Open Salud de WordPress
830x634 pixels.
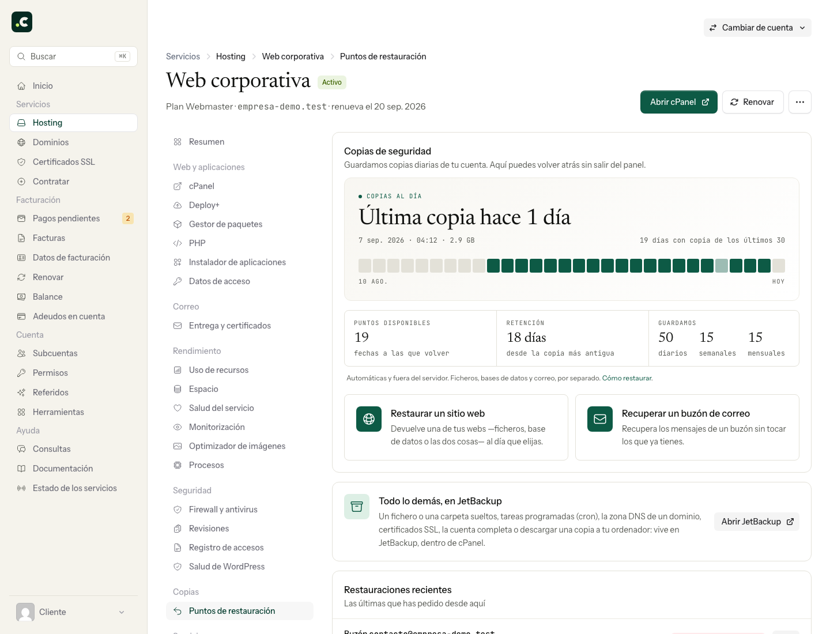240,567
